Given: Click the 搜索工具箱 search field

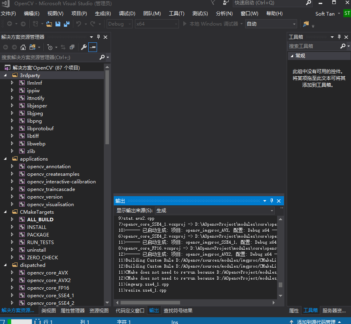Looking at the screenshot, I should point(314,46).
